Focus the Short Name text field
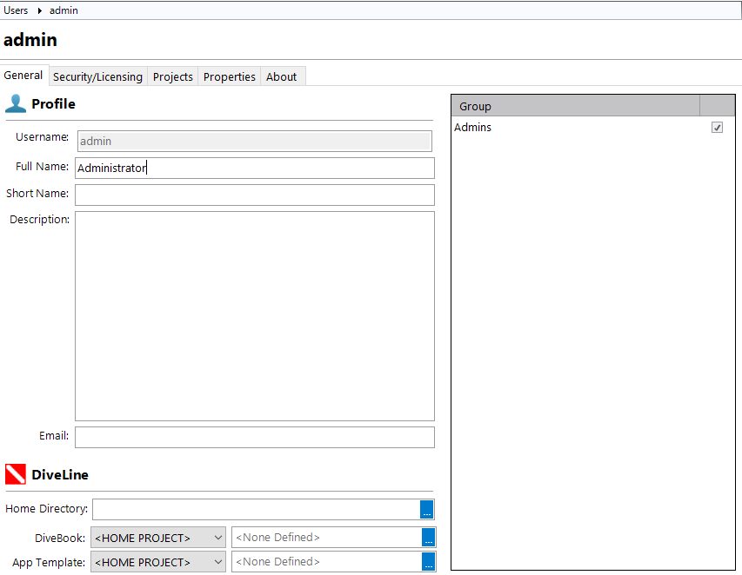This screenshot has width=742, height=575. [254, 195]
